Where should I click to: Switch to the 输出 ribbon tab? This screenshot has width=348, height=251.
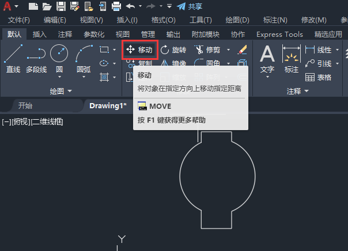[x=173, y=35]
